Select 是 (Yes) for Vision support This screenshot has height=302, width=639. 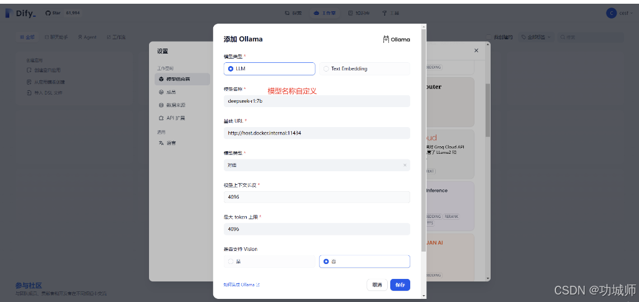pyautogui.click(x=269, y=262)
